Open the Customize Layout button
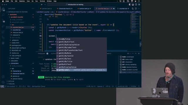This screenshot has height=105, width=188. (139, 5)
